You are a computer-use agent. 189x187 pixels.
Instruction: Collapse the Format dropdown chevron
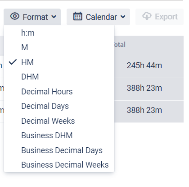54,17
